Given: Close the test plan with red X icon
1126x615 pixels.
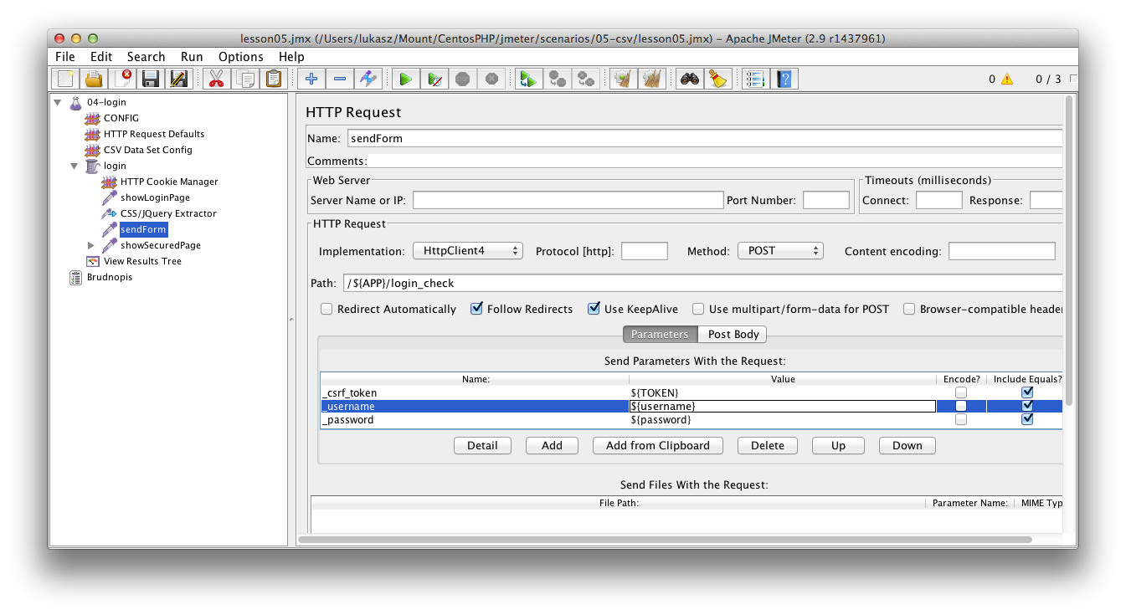Looking at the screenshot, I should pyautogui.click(x=122, y=79).
